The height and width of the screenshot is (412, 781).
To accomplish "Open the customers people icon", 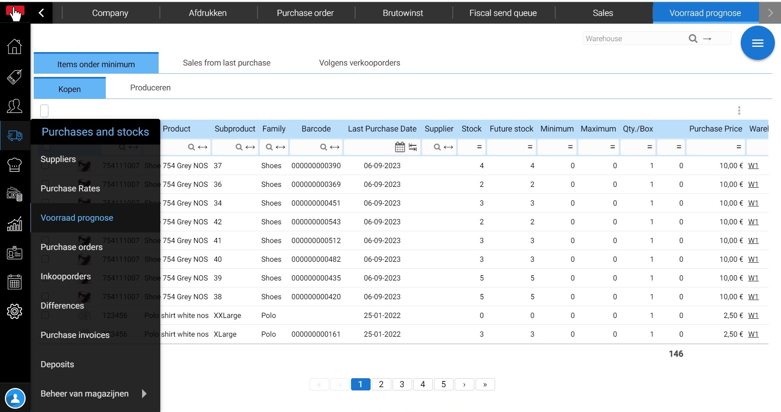I will [x=15, y=106].
